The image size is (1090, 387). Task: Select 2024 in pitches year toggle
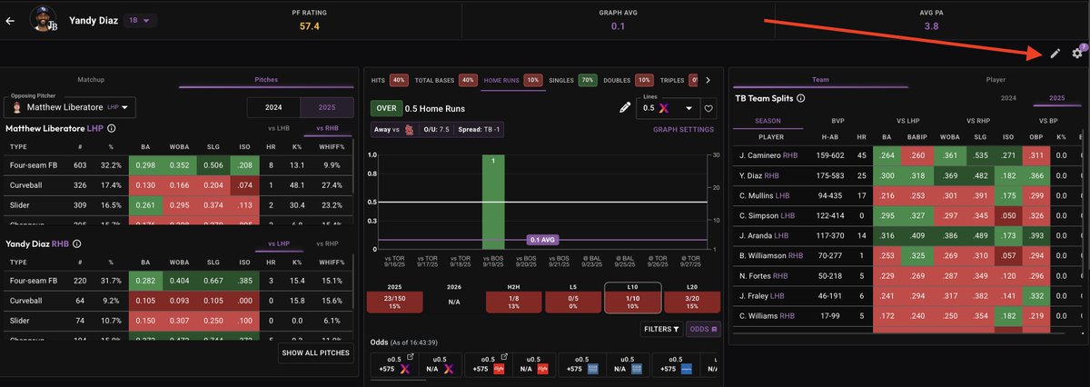[x=273, y=107]
